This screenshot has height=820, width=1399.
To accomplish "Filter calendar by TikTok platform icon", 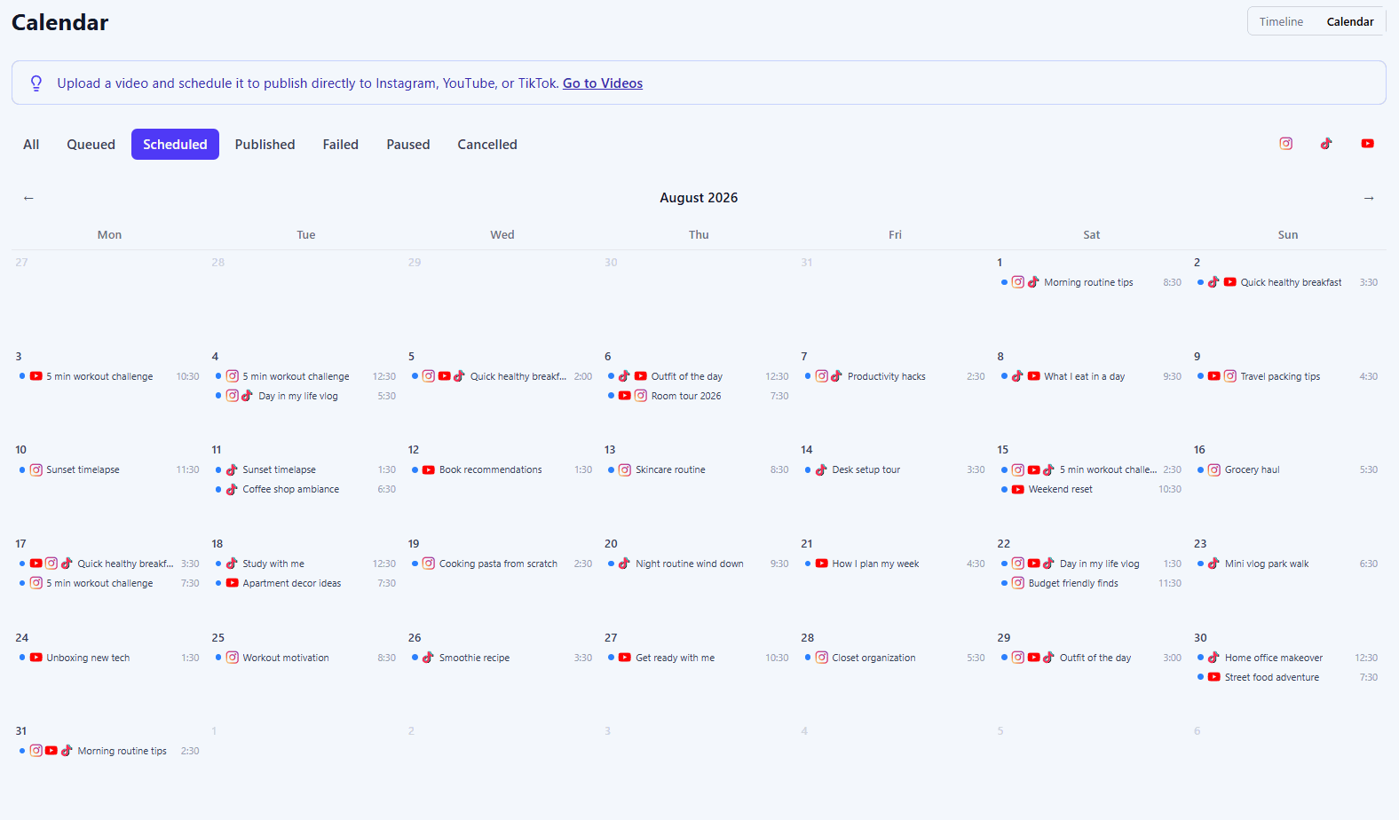I will click(1326, 144).
